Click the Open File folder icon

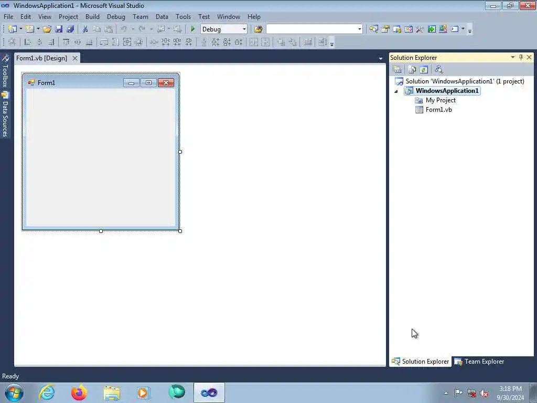point(47,29)
